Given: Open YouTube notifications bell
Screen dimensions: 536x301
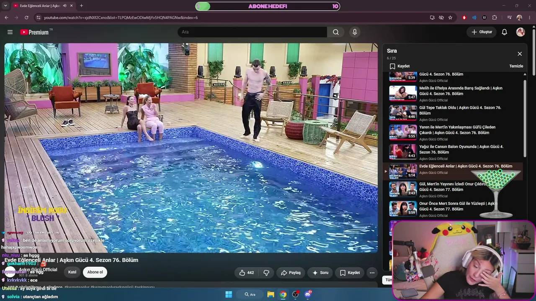Looking at the screenshot, I should 505,32.
